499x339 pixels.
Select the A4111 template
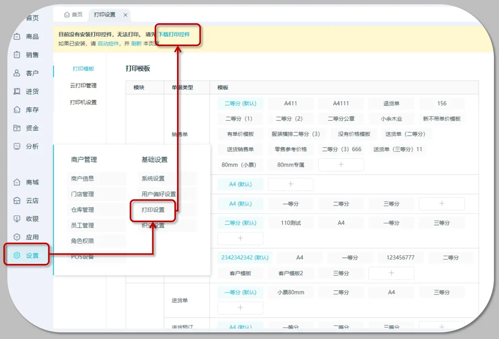[x=341, y=103]
